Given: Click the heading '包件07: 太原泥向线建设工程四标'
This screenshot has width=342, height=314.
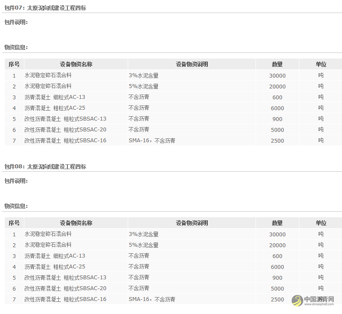Looking at the screenshot, I should [x=45, y=8].
